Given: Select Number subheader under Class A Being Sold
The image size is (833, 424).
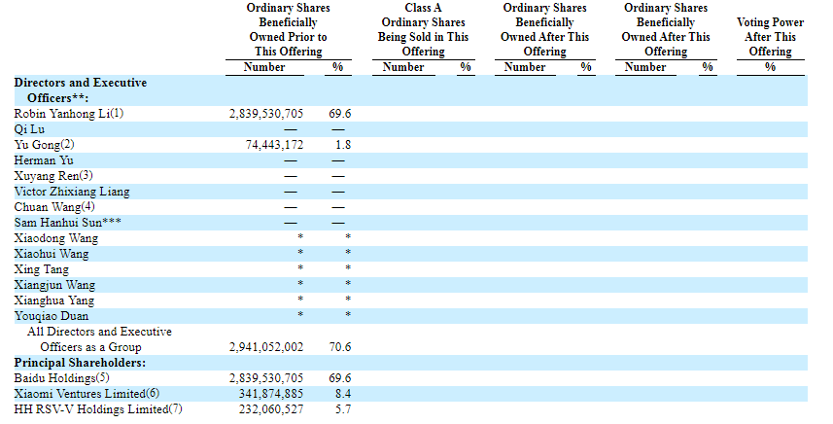Looking at the screenshot, I should [x=403, y=67].
